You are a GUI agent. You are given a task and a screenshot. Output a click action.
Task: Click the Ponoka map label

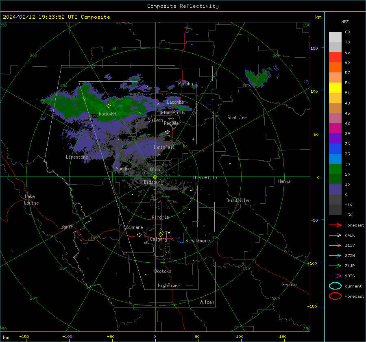pos(185,84)
